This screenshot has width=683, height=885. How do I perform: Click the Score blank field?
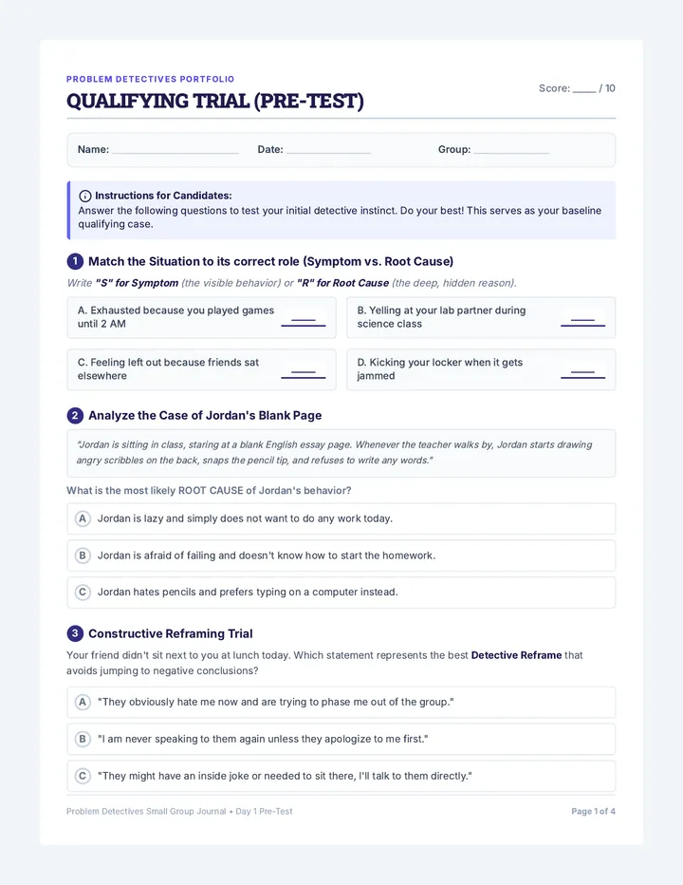[584, 88]
